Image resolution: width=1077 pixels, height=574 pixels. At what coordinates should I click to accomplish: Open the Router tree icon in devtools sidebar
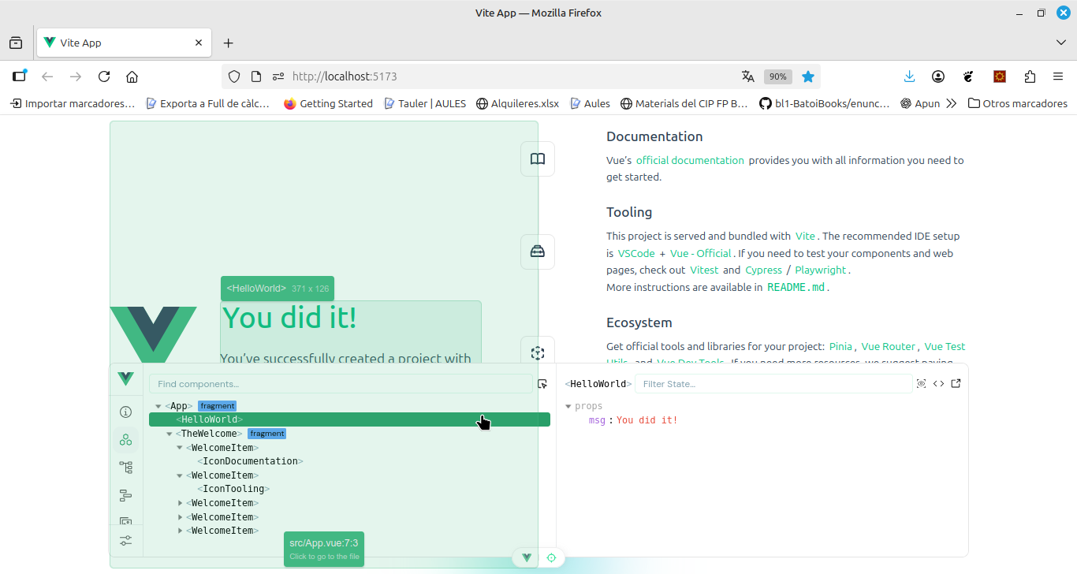tap(125, 467)
